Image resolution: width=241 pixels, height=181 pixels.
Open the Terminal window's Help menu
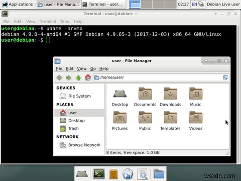pyautogui.click(x=78, y=22)
